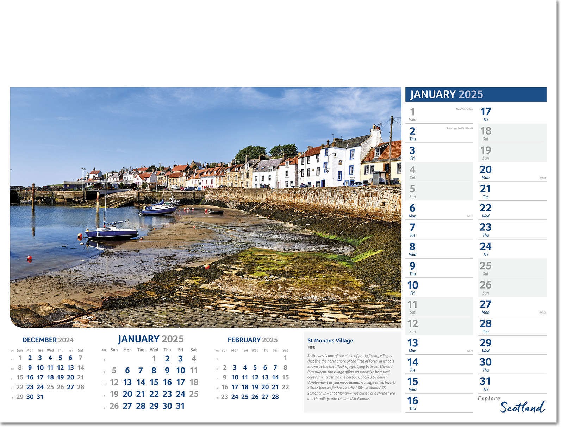Screen dimensions: 561x427
Task: Select the 14 Tue row in day list
Action: pyautogui.click(x=439, y=364)
